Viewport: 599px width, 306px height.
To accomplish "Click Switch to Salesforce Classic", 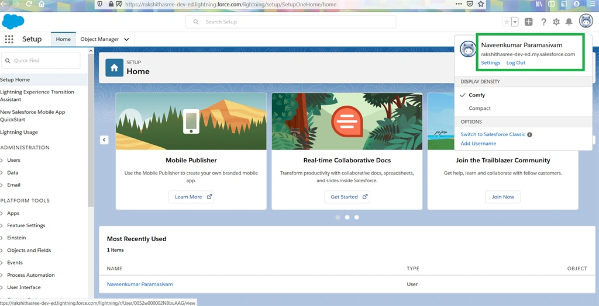I will 493,134.
